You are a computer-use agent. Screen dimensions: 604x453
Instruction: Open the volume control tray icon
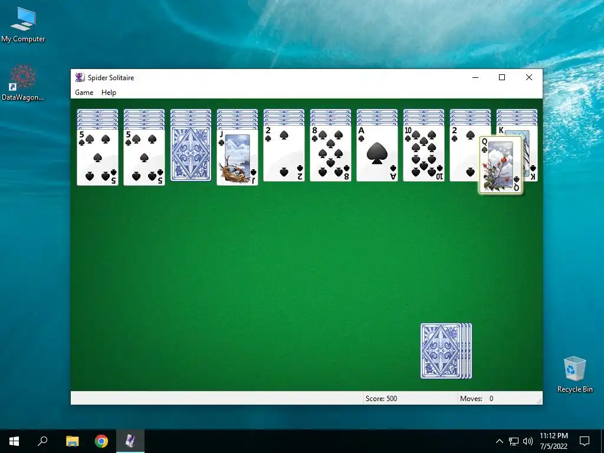[528, 441]
